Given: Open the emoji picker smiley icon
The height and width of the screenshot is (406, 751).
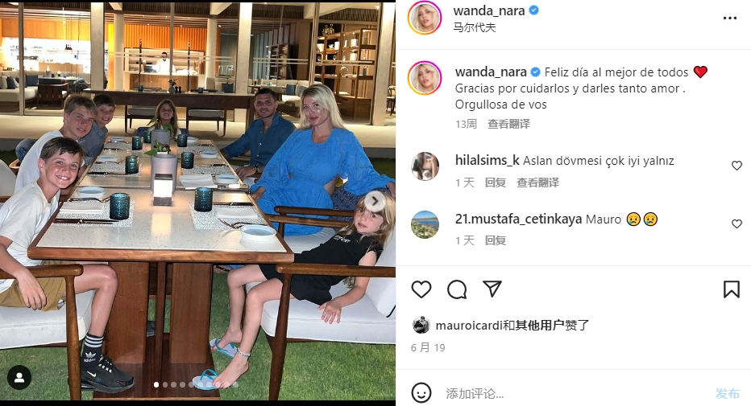Looking at the screenshot, I should (421, 393).
